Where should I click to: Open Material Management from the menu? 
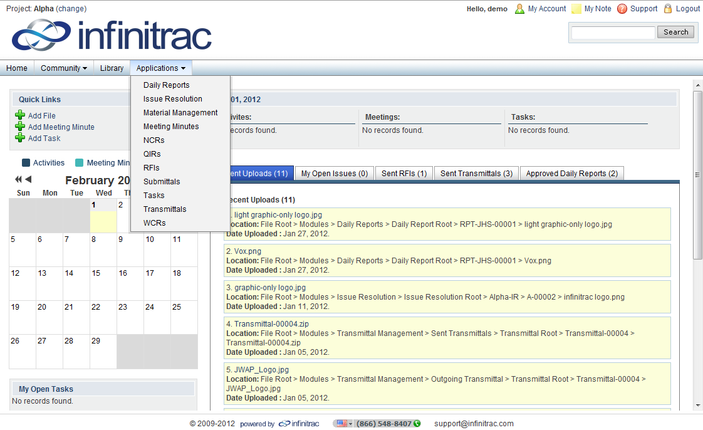pos(180,113)
